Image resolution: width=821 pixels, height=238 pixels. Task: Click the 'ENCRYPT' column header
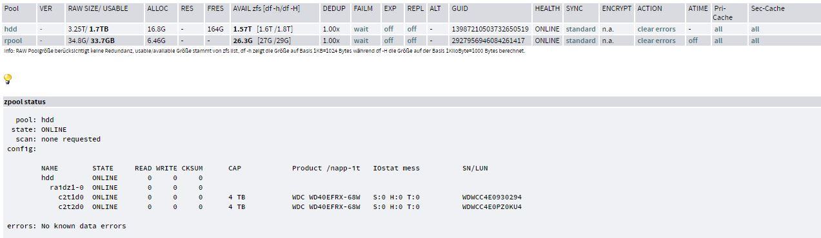(617, 9)
